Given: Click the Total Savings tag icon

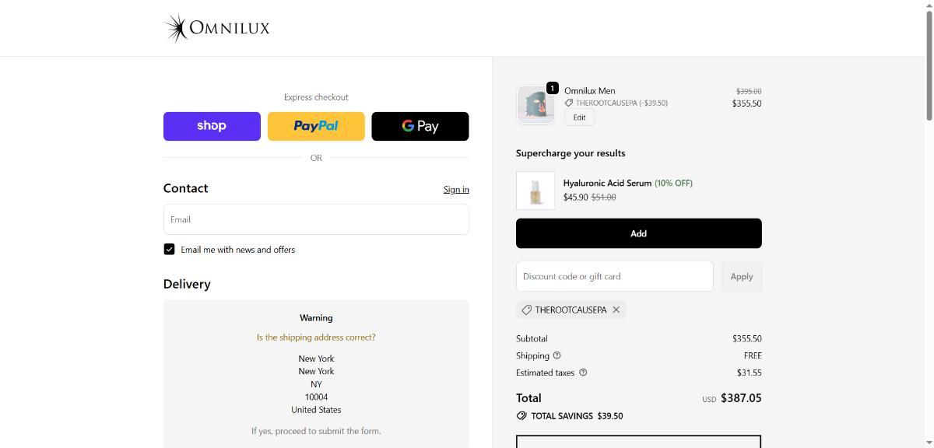Looking at the screenshot, I should [x=521, y=416].
